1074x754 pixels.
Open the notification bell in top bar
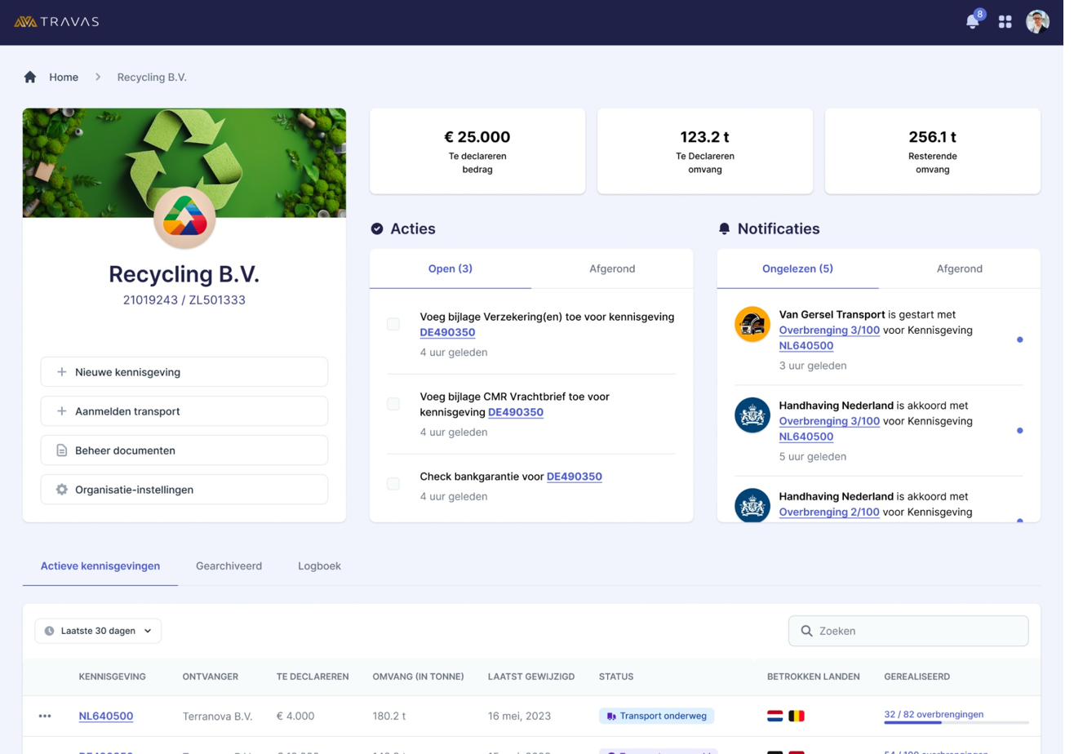[x=982, y=22]
